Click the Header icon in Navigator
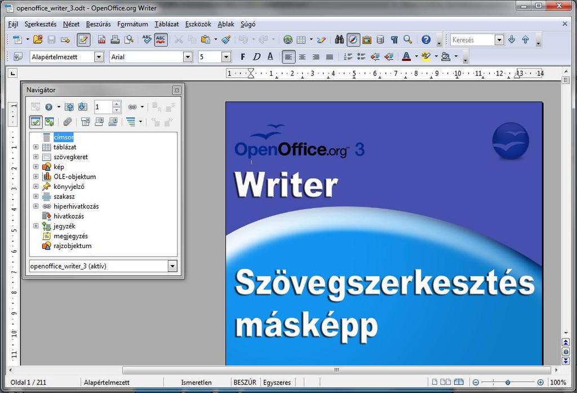 (x=86, y=122)
